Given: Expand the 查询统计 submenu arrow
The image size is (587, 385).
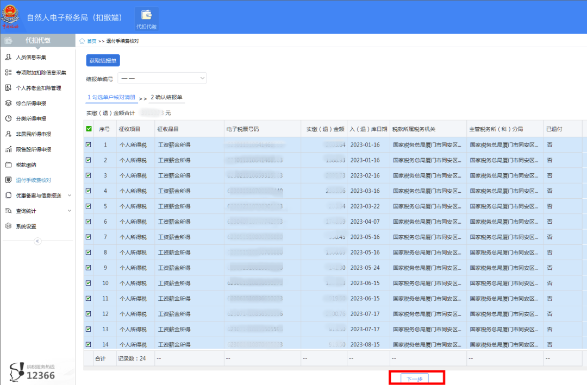Looking at the screenshot, I should tap(70, 211).
